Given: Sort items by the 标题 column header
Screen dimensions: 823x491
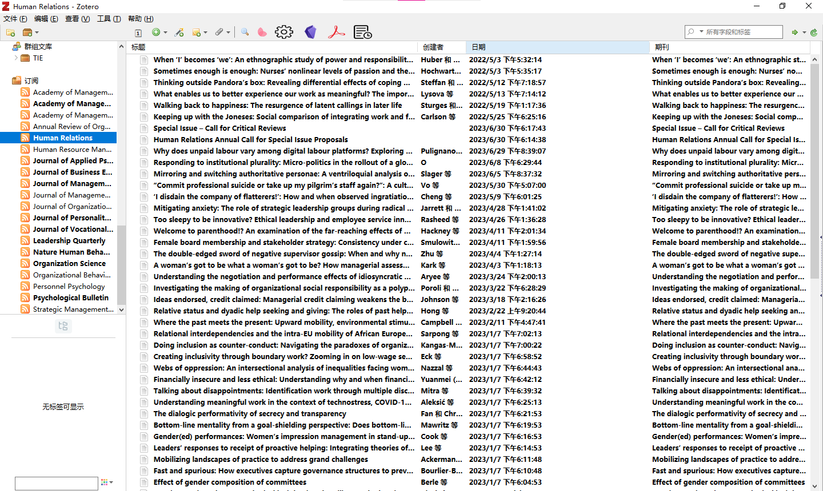Looking at the screenshot, I should [x=272, y=47].
